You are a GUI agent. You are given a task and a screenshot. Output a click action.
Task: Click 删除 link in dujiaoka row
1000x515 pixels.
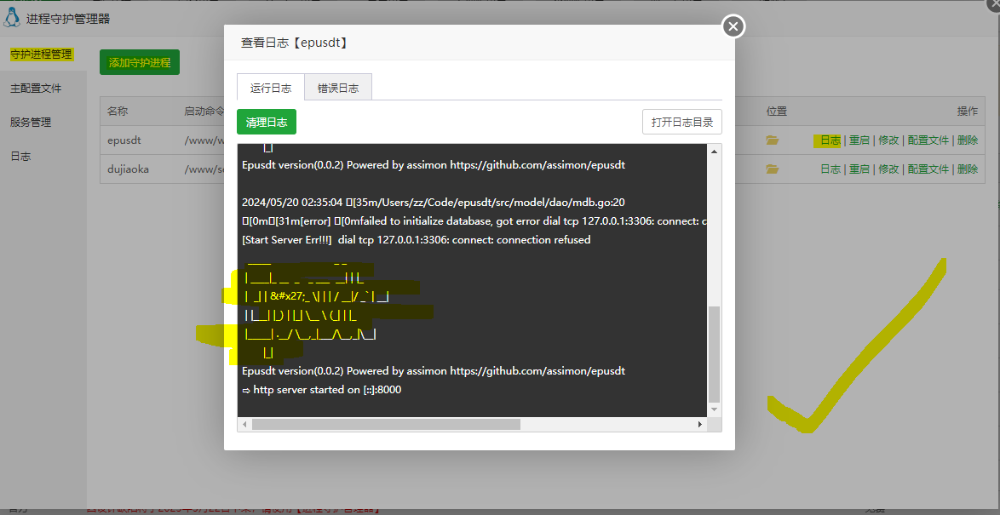pos(968,169)
